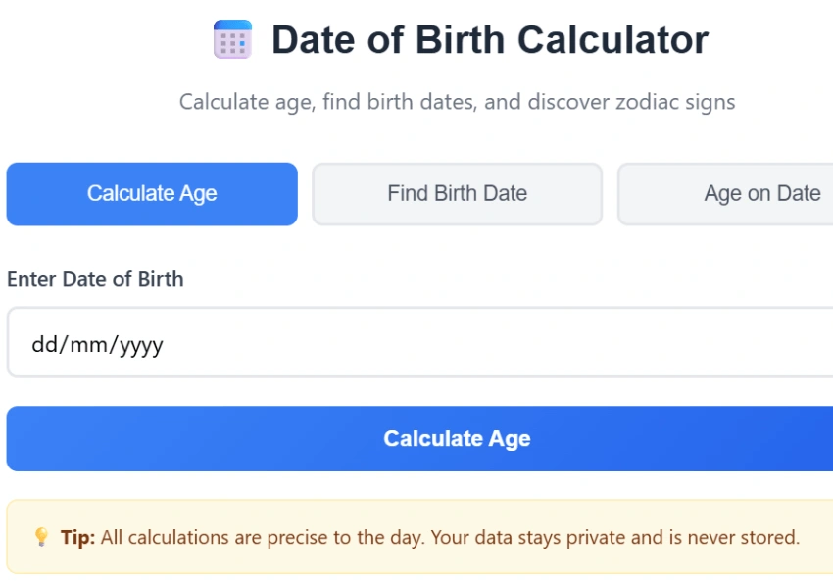Click the large Calculate Age action button
Image resolution: width=833 pixels, height=588 pixels.
pyautogui.click(x=457, y=438)
